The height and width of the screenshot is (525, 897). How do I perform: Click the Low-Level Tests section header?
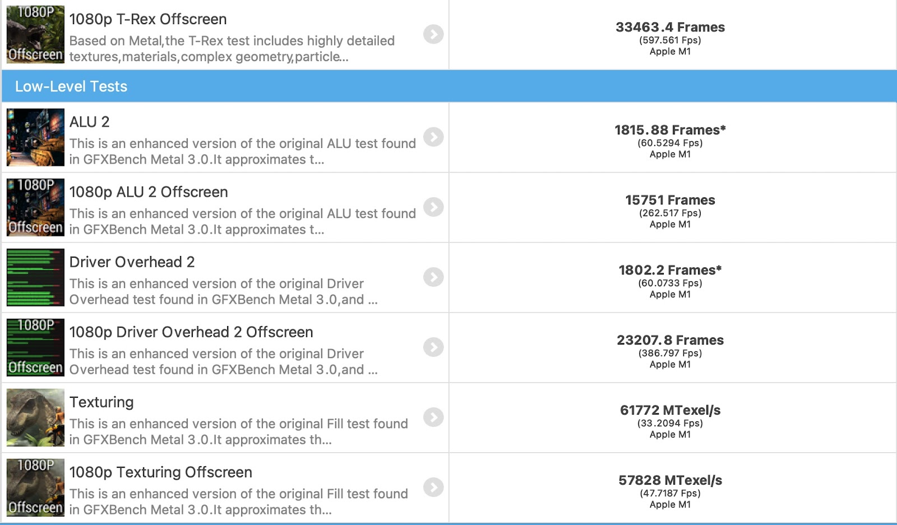pos(449,86)
